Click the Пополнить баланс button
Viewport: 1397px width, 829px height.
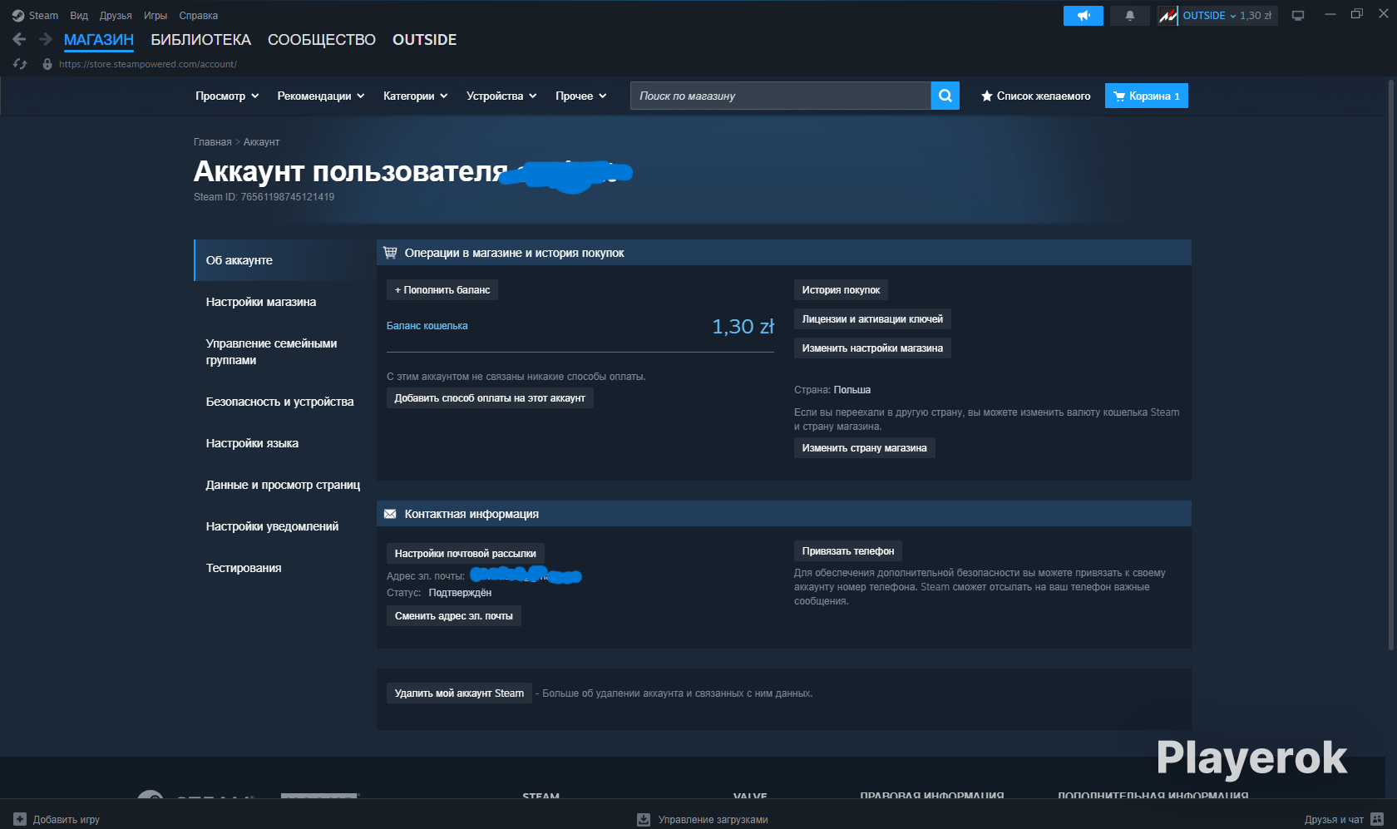pyautogui.click(x=442, y=290)
